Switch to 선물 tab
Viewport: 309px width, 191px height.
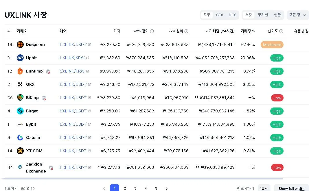[x=277, y=15]
